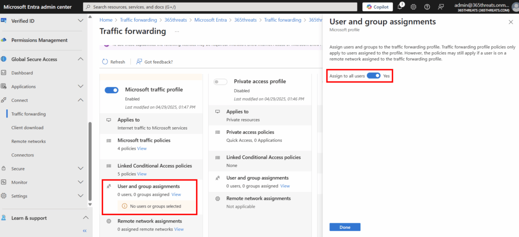
Task: Click 'Quick Access, 0 Applications' text
Action: tap(254, 140)
